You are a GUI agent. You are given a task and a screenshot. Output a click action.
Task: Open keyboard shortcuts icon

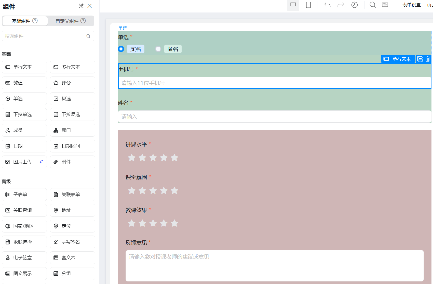385,5
